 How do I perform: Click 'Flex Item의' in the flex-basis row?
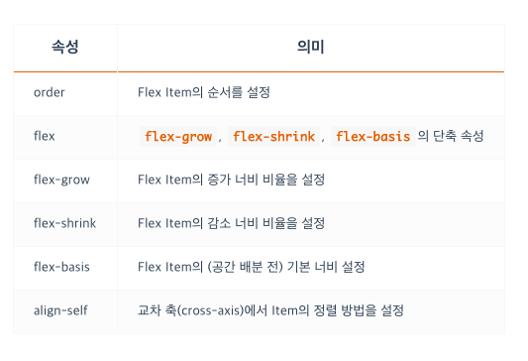tap(170, 267)
